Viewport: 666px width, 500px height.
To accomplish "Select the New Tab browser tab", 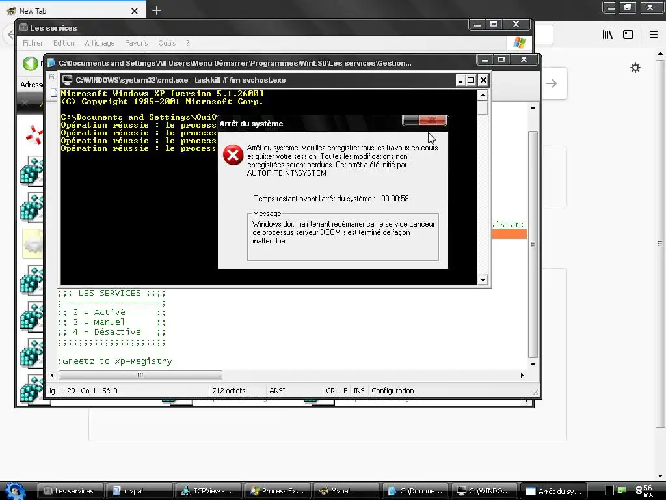I will click(73, 10).
